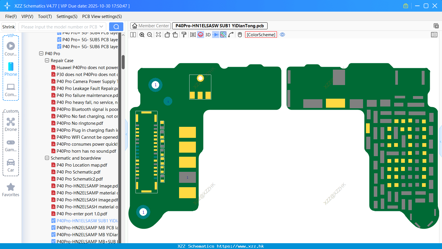Click the split view layout icon
Viewport: 442px width, 249px height.
(133, 35)
